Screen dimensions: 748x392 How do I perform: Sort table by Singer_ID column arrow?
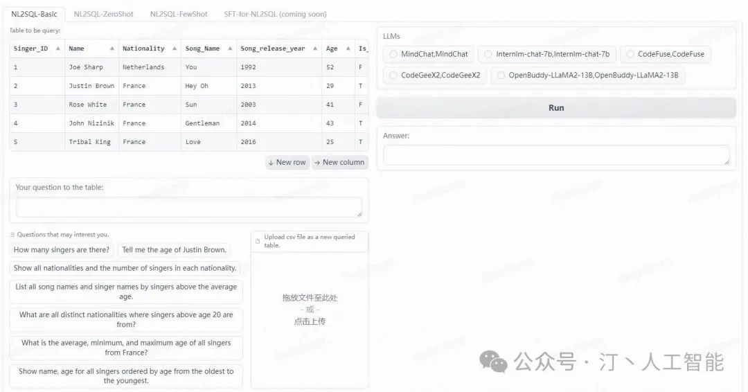pos(57,48)
